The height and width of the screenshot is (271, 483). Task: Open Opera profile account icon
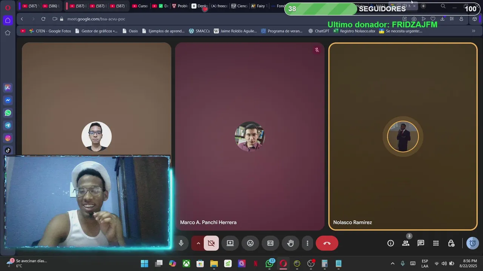461,19
